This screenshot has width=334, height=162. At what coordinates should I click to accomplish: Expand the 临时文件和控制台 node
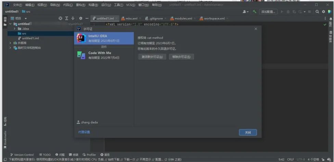coord(10,48)
